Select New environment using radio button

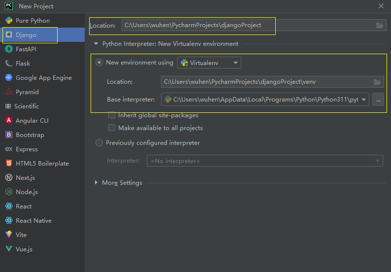click(99, 63)
